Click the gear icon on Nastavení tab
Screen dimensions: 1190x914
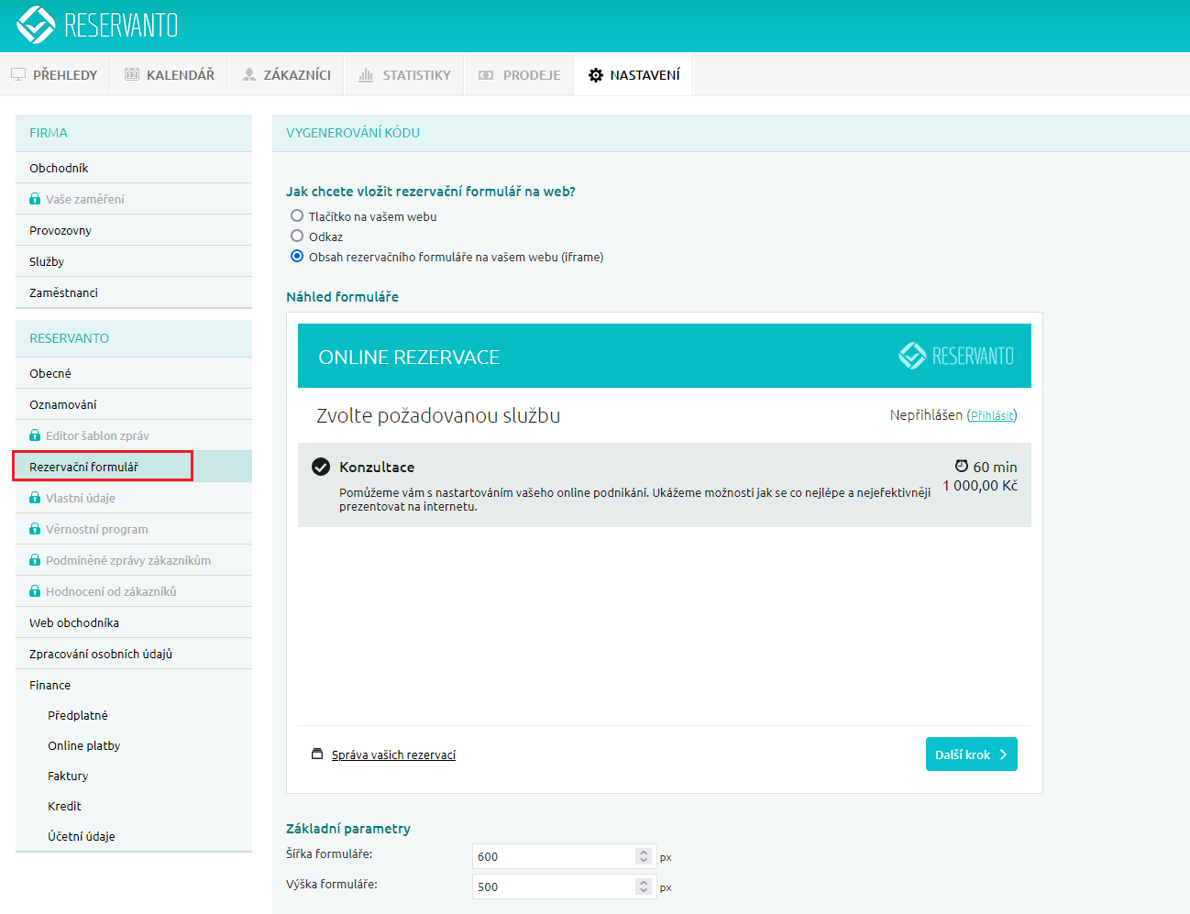(596, 75)
